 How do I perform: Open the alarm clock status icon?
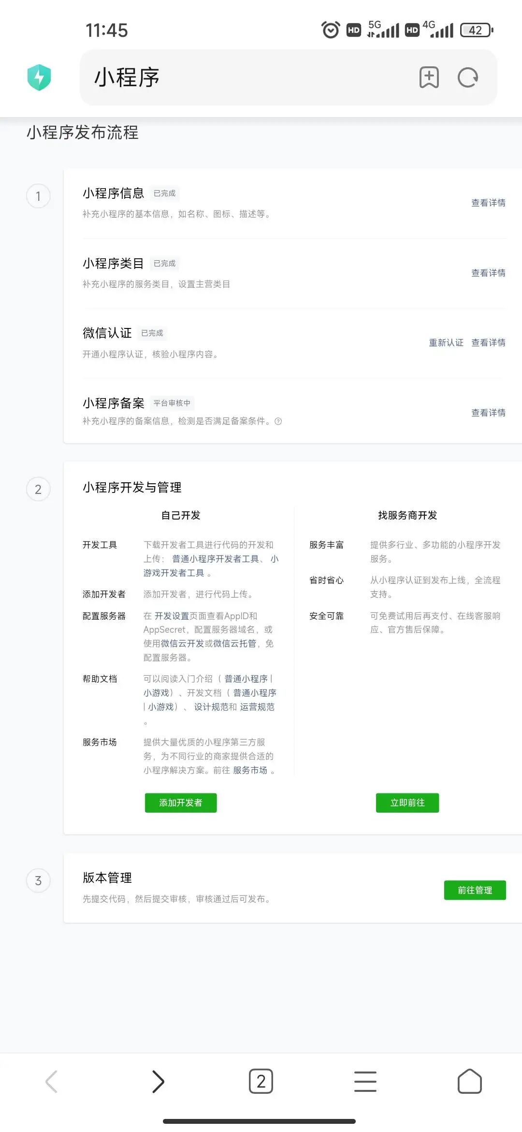pyautogui.click(x=331, y=30)
